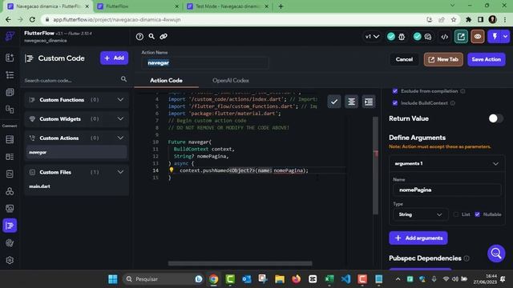Select the Custom Code sidebar icon
The image size is (513, 288).
(10, 226)
